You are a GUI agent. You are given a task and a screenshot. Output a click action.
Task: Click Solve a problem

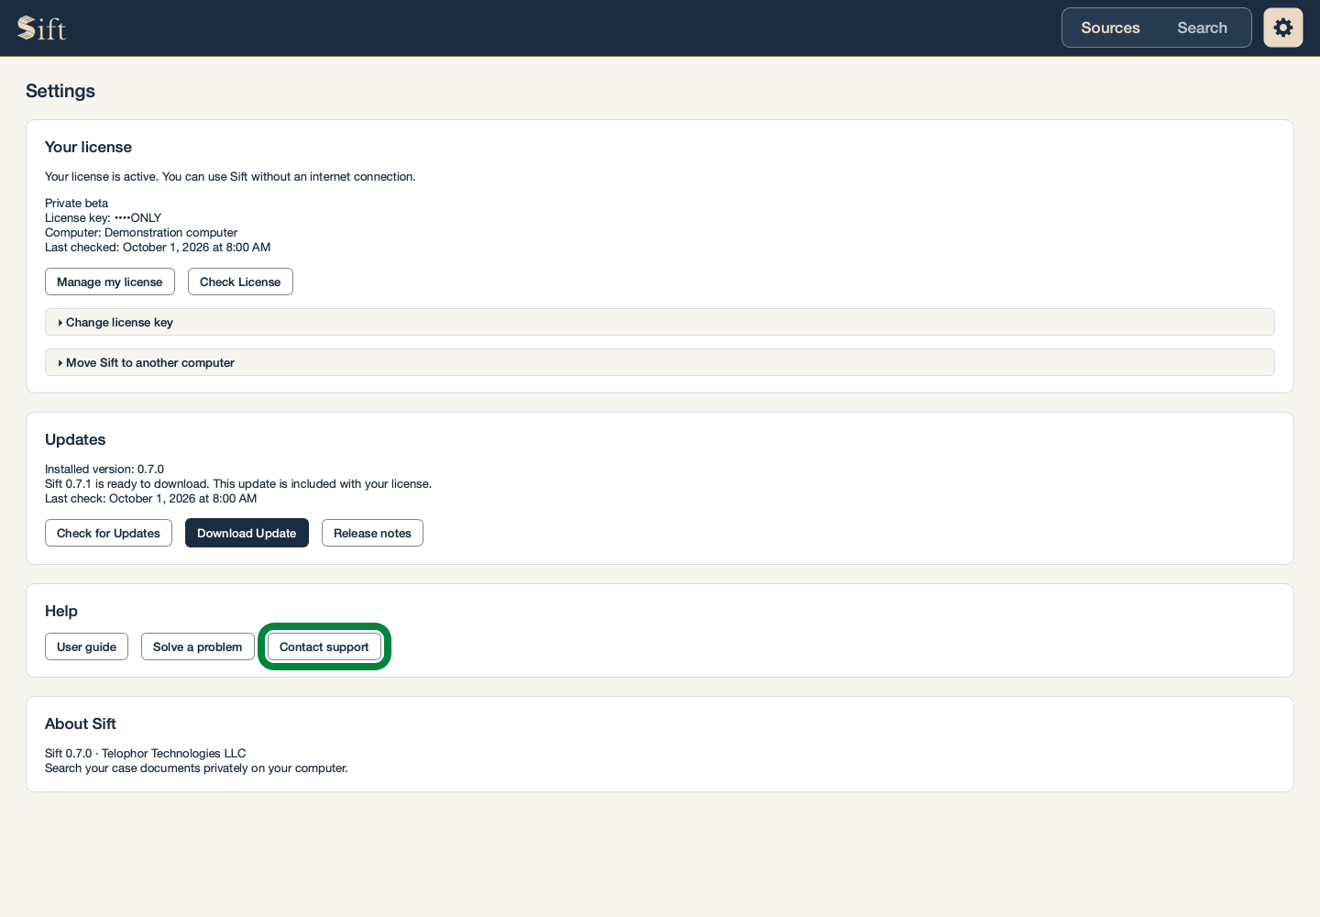coord(198,646)
